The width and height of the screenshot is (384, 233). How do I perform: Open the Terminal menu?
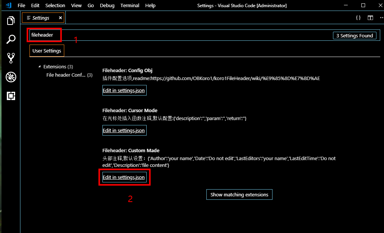click(x=130, y=5)
